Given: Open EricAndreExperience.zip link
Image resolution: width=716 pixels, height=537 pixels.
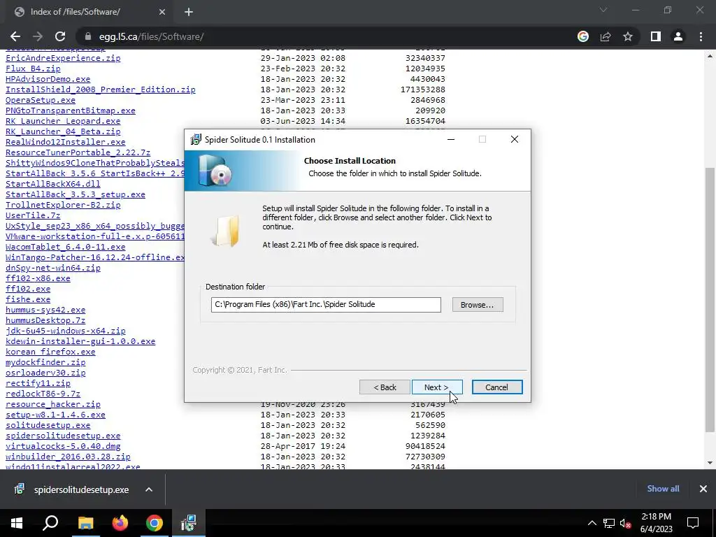Looking at the screenshot, I should (63, 58).
